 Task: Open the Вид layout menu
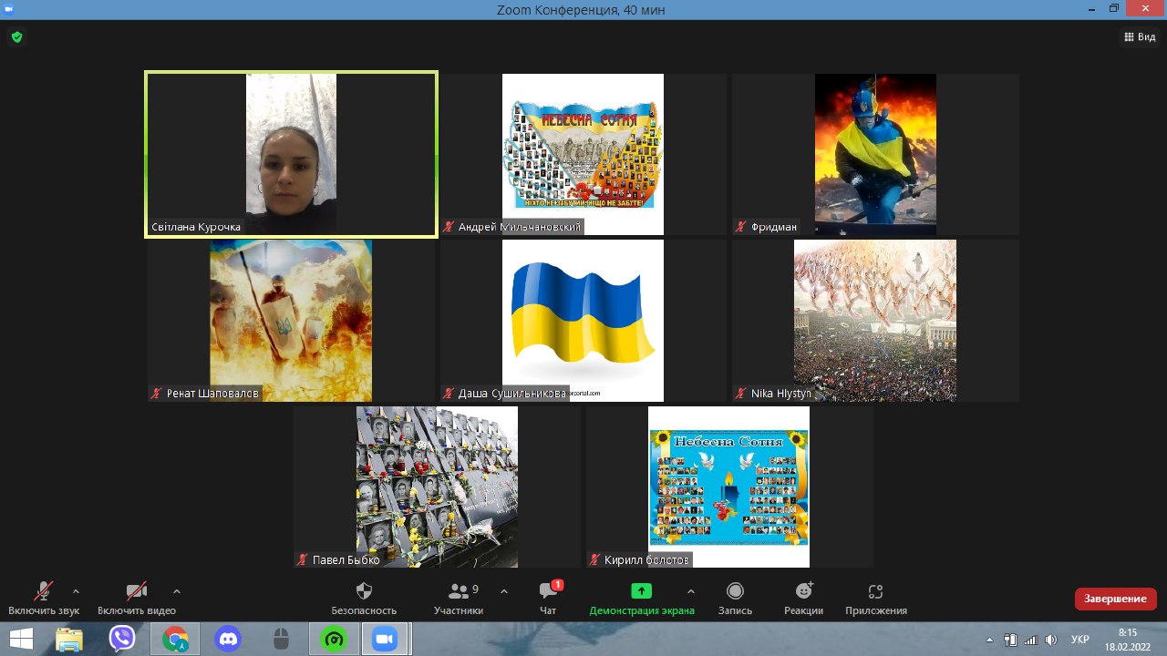[1140, 37]
